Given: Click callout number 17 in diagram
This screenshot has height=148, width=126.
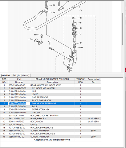Looking at the screenshot, I should point(30,39).
